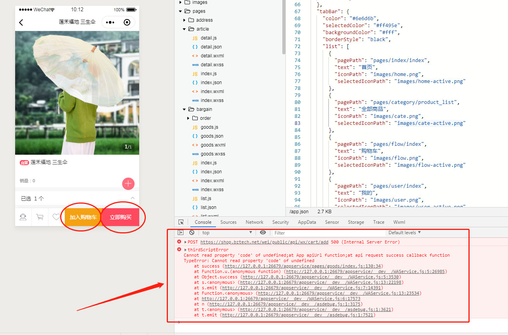
Task: Expand the order folder
Action: [188, 118]
